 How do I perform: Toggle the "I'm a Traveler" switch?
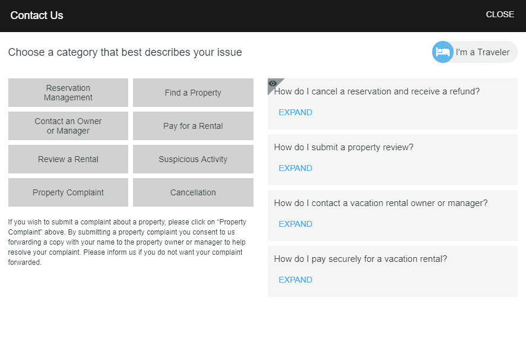[x=475, y=52]
